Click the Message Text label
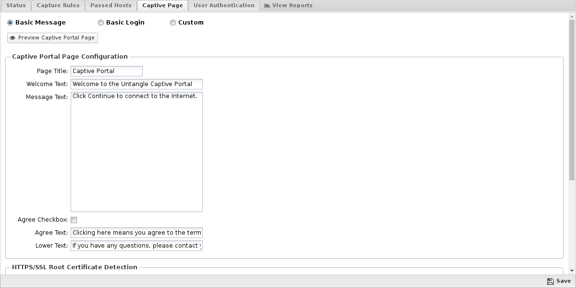This screenshot has width=576, height=288. coord(47,97)
